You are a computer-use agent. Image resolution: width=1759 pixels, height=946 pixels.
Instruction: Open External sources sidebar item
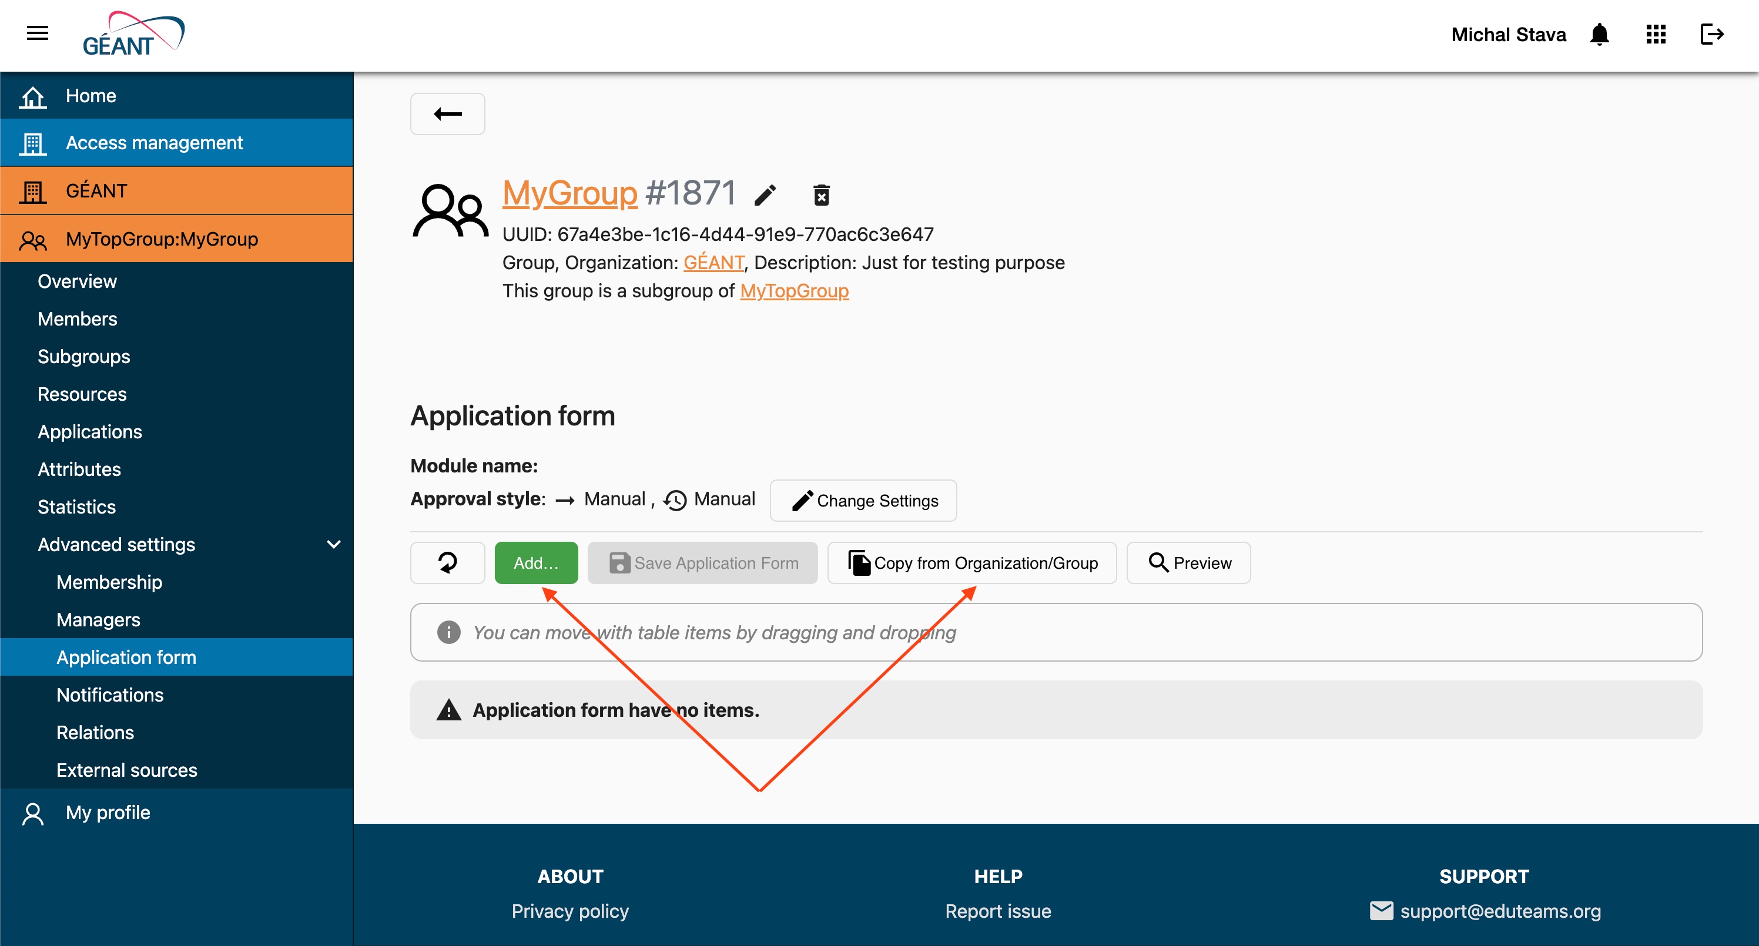(x=126, y=769)
